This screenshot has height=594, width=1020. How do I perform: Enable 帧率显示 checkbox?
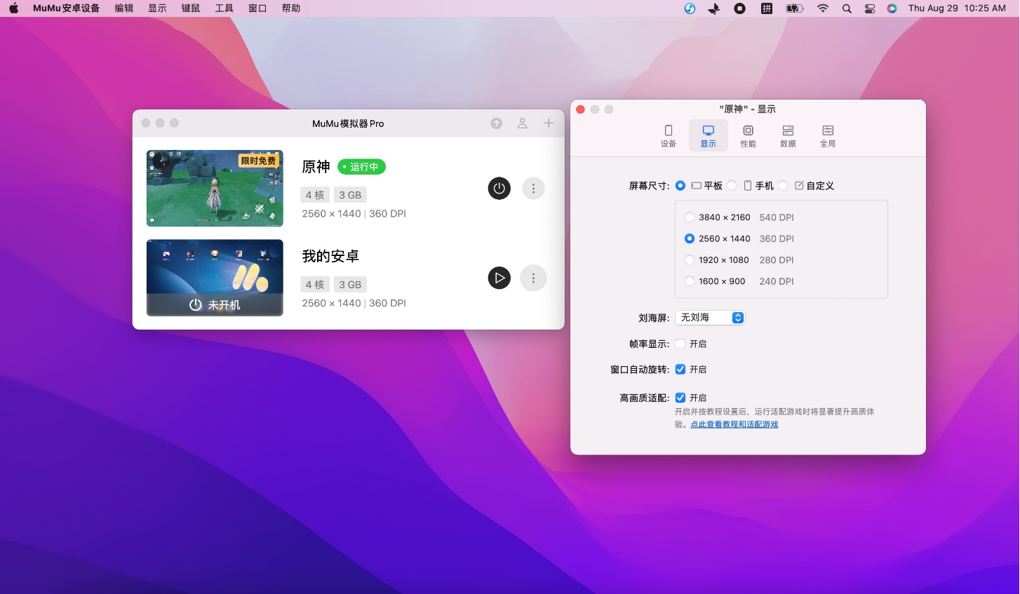pyautogui.click(x=680, y=344)
